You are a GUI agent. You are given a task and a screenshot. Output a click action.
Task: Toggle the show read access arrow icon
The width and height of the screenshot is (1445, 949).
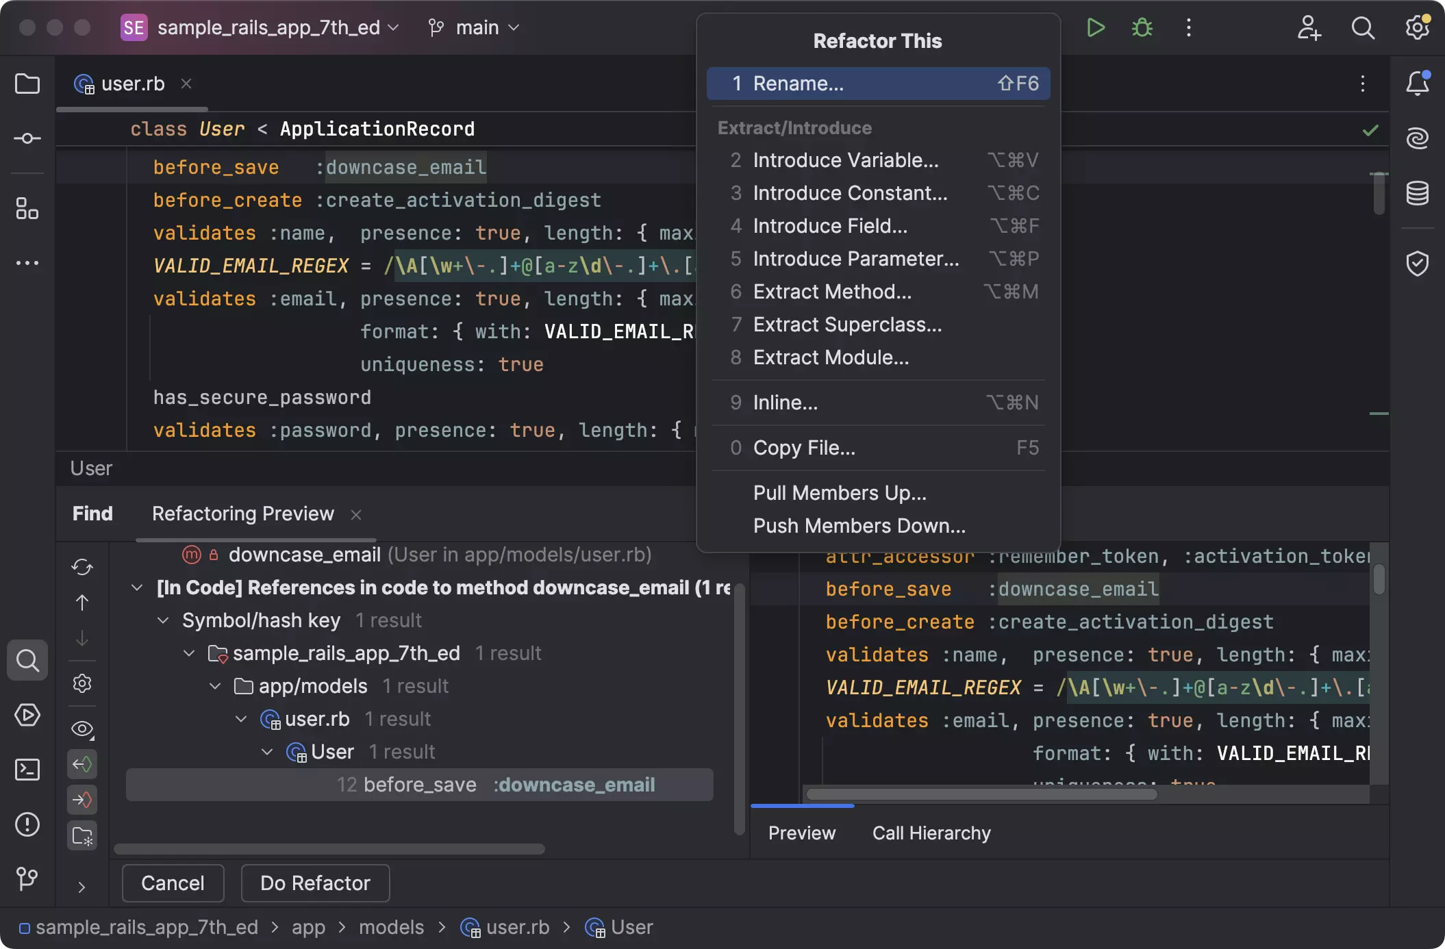[x=82, y=764]
